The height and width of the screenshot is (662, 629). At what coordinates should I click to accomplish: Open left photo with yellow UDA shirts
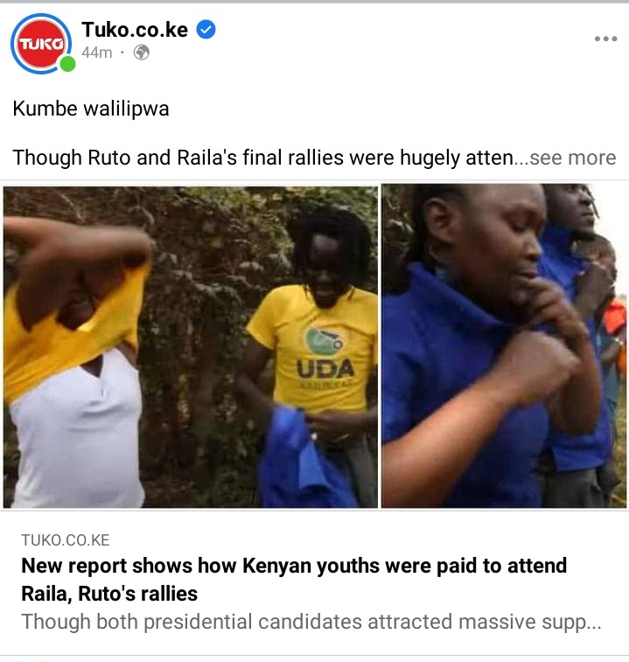point(190,347)
